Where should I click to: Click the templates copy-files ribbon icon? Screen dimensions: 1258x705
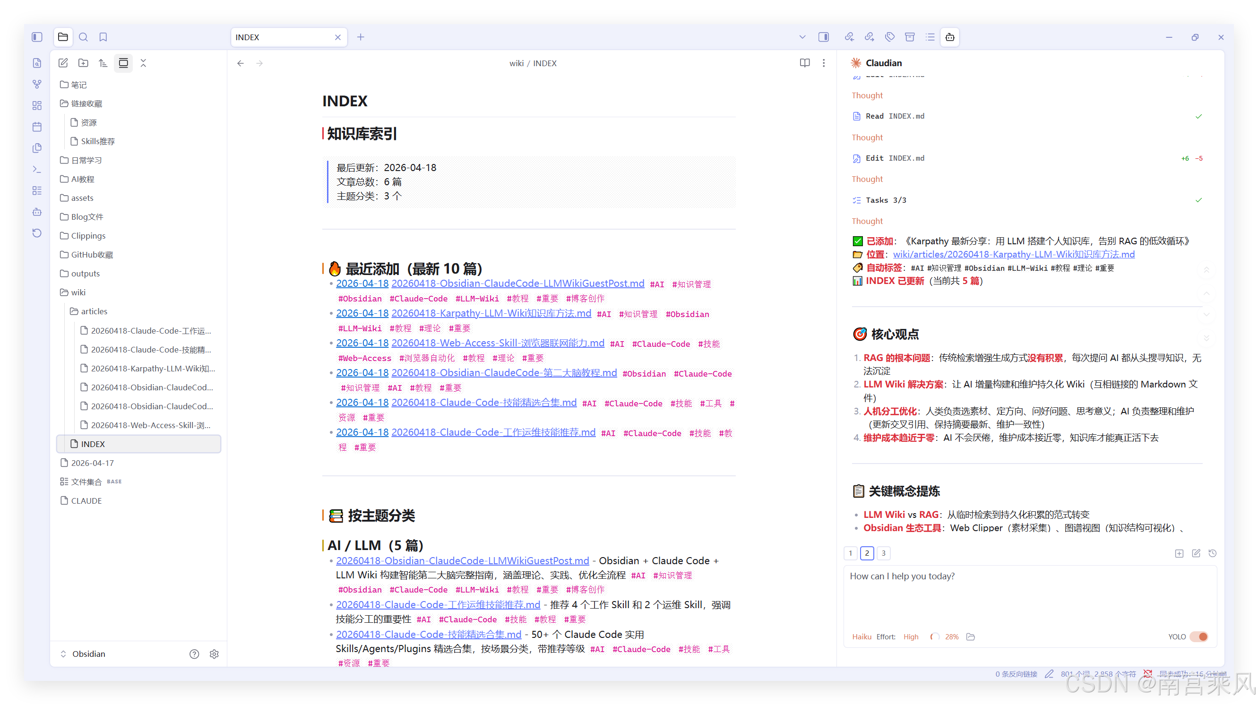37,148
